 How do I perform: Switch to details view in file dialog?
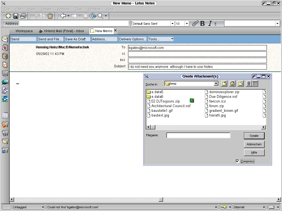point(255,84)
